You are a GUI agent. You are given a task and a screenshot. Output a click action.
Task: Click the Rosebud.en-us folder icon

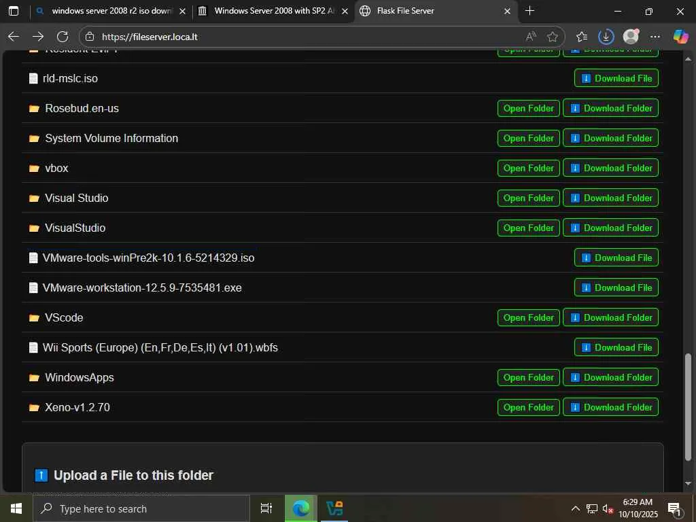click(34, 109)
